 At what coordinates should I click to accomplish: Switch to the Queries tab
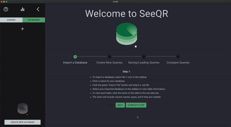click(x=11, y=20)
